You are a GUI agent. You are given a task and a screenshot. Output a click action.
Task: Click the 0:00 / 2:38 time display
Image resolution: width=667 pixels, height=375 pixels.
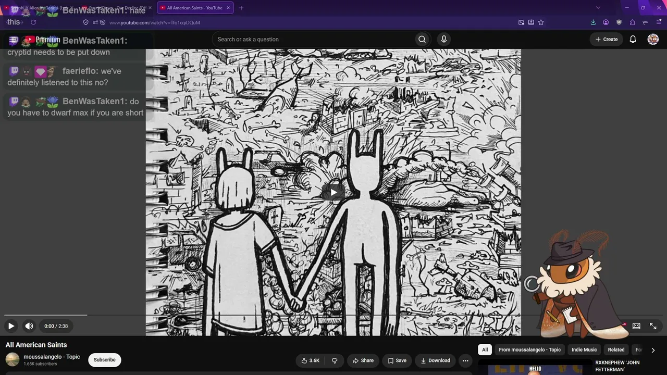point(56,326)
